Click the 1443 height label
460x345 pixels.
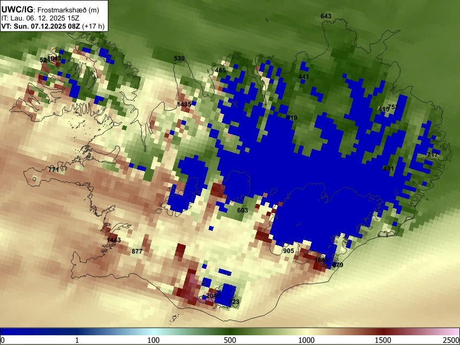tap(114, 240)
